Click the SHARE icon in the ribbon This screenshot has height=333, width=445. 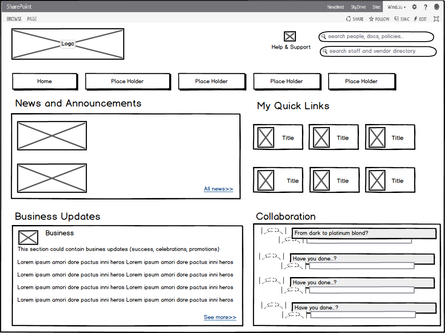point(349,19)
